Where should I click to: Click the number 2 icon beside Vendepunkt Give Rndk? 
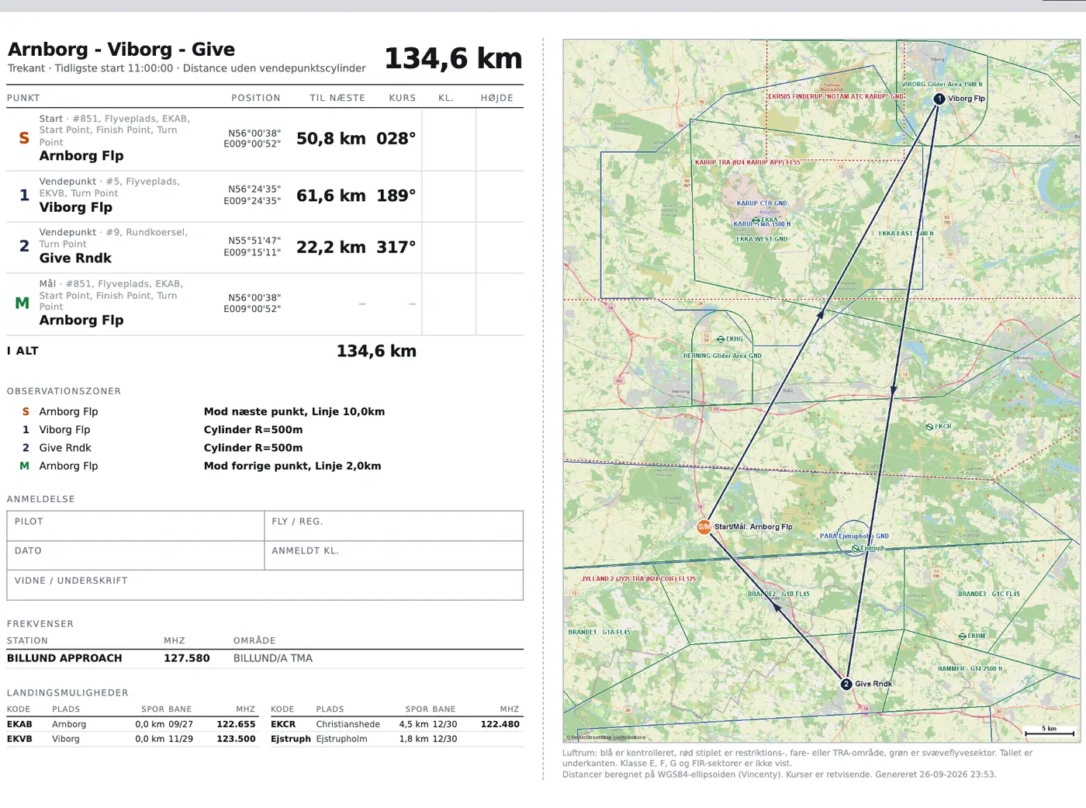coord(24,246)
